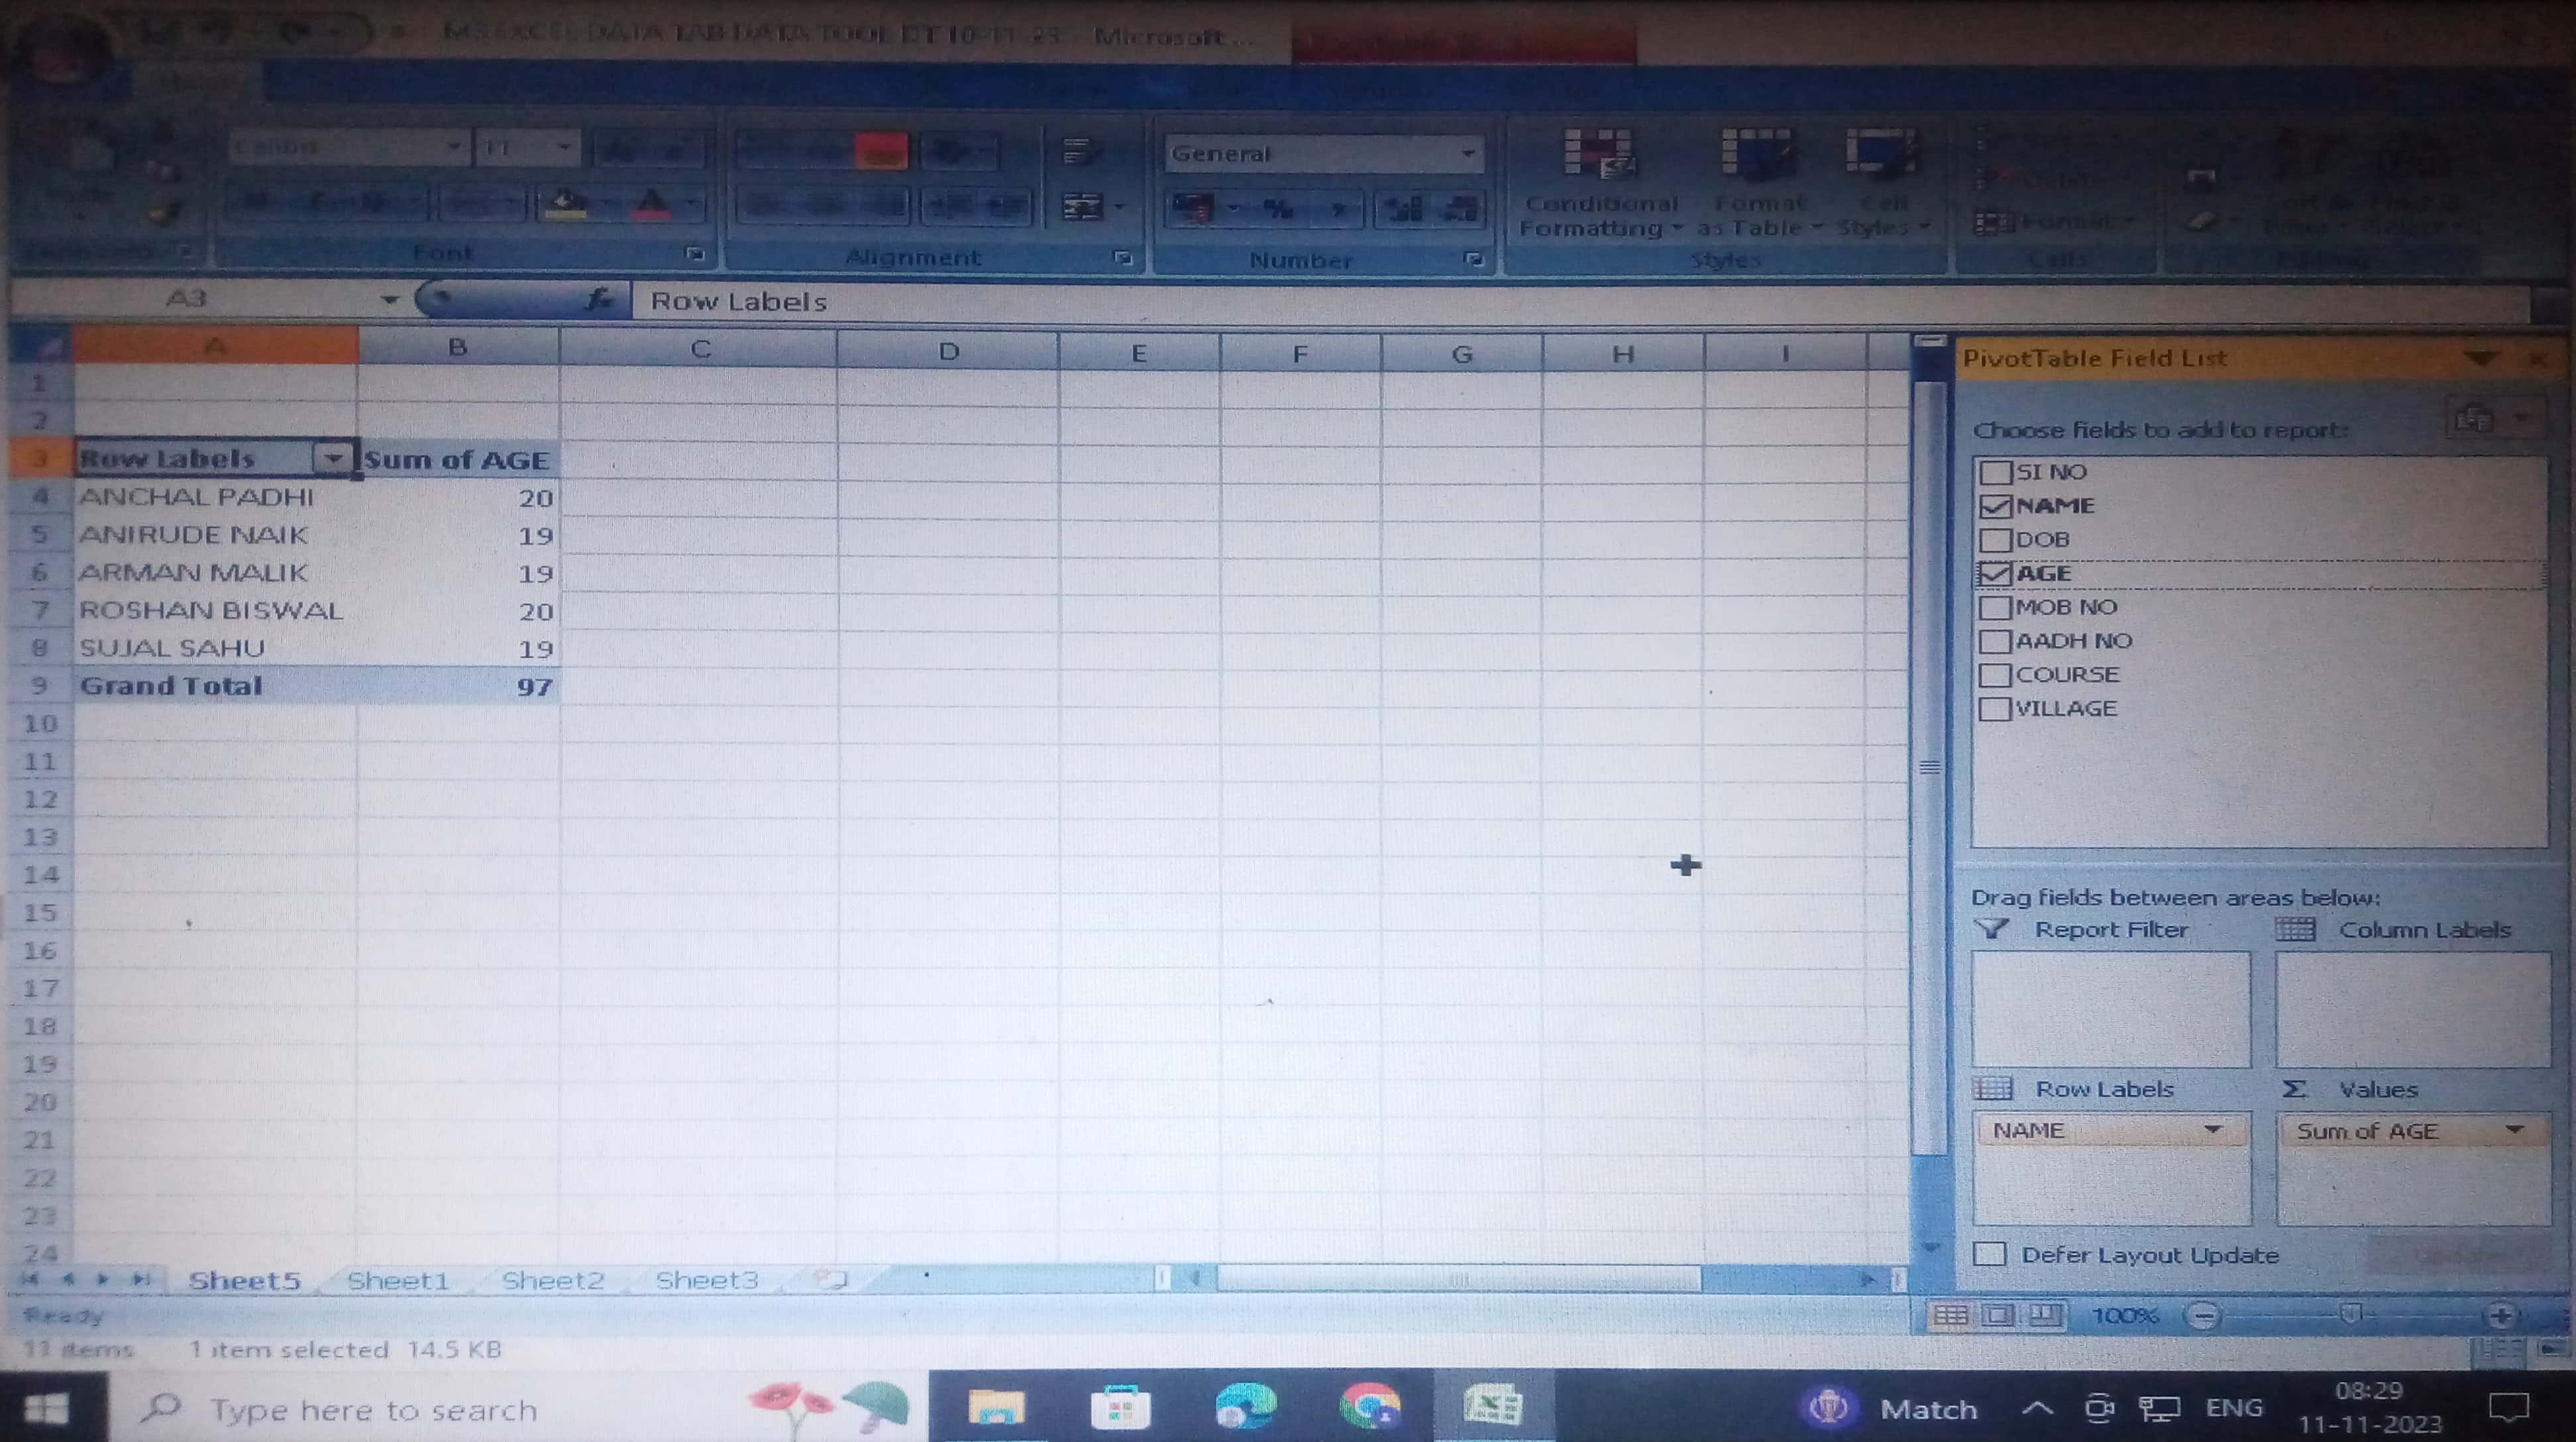Switch to Page Layout view icon
Image resolution: width=2576 pixels, height=1442 pixels.
coord(1997,1315)
